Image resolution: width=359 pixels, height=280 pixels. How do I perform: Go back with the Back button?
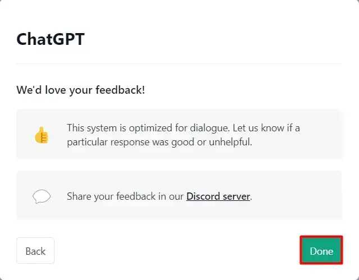tap(35, 251)
